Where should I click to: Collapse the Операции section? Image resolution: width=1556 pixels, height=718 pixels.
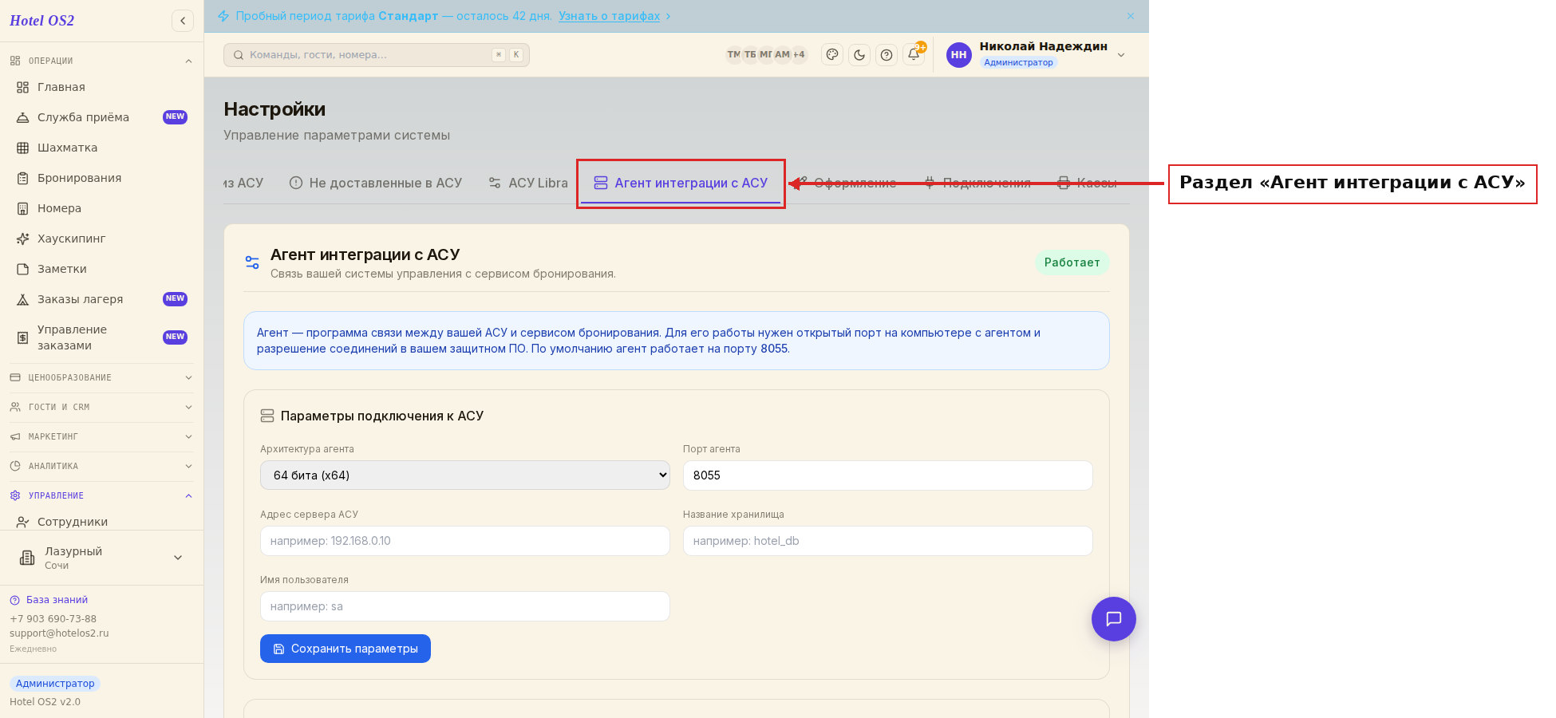click(x=101, y=61)
